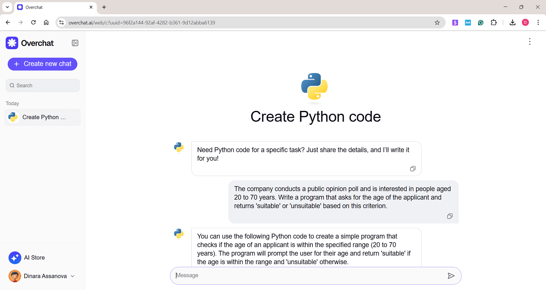Viewport: 546px width, 290px height.
Task: Select the Create Python chat in sidebar
Action: (42, 117)
